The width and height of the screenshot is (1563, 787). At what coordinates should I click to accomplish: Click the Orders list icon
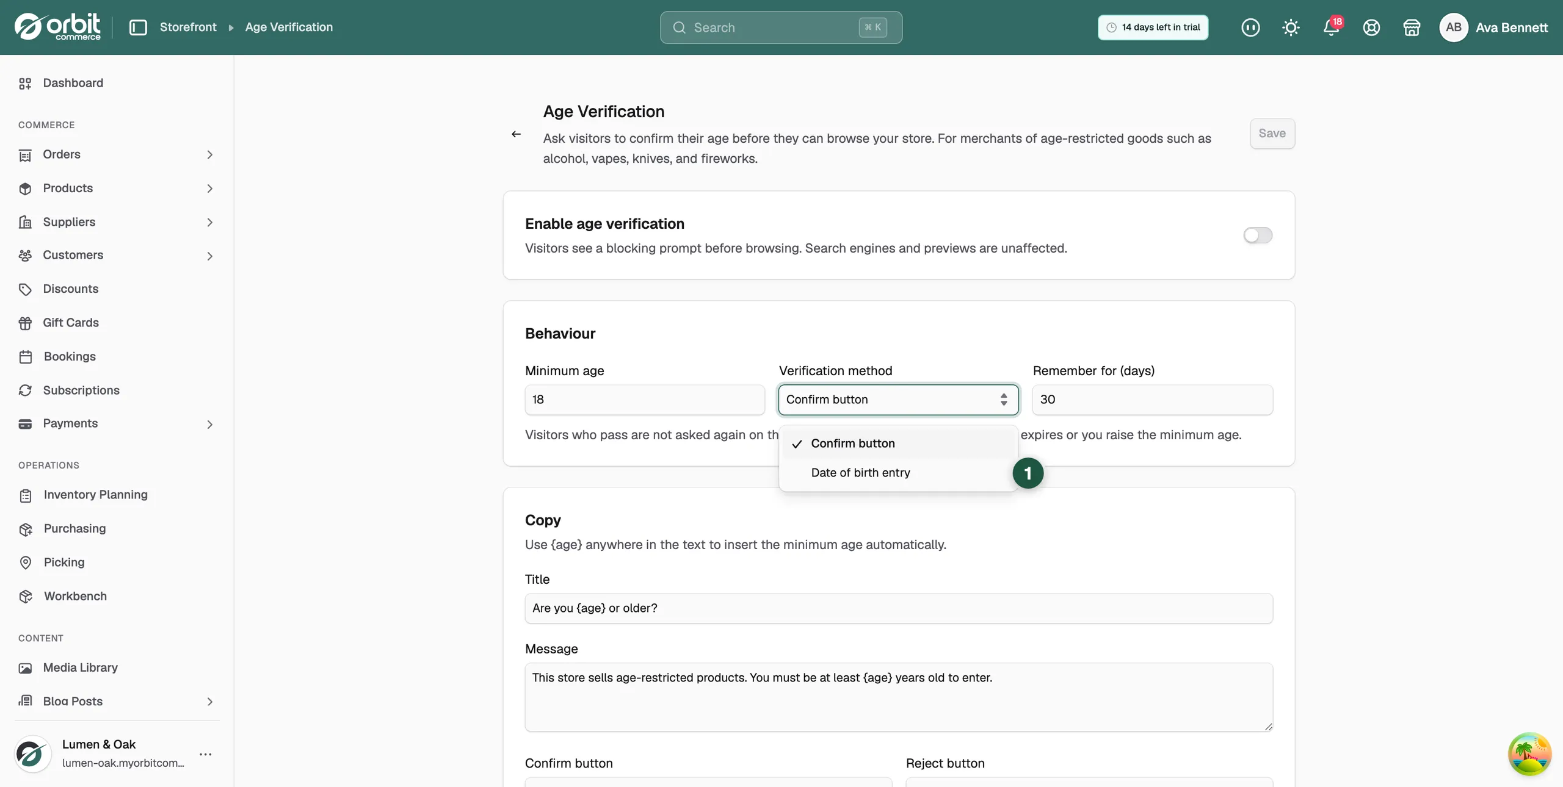(x=25, y=155)
